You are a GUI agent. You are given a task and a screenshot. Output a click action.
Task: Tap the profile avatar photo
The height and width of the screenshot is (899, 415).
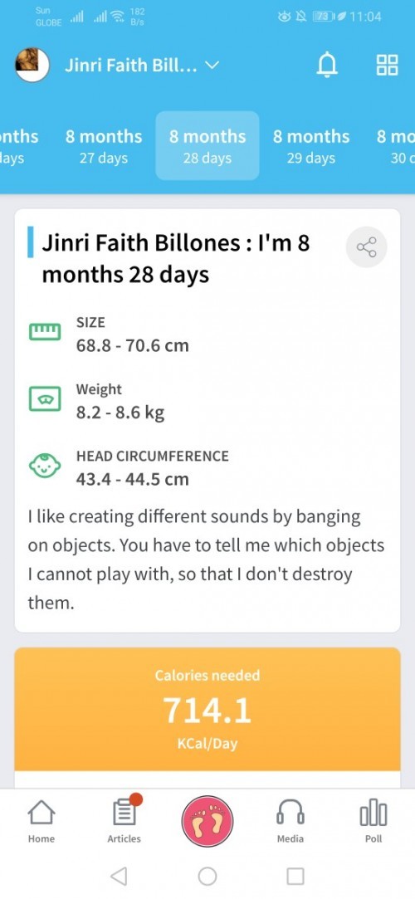point(32,65)
